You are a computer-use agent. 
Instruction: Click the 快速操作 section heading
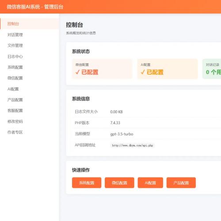81,170
